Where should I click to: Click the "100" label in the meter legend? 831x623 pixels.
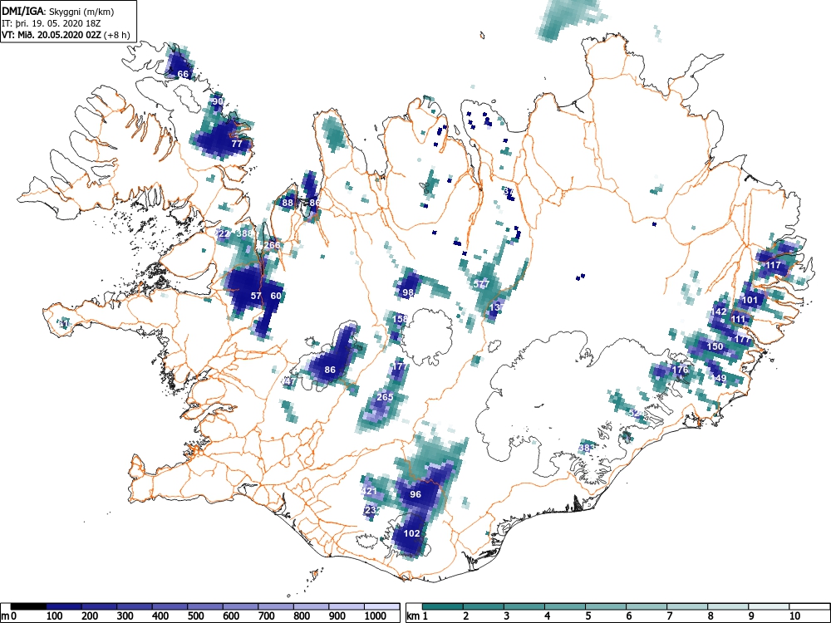tap(55, 616)
